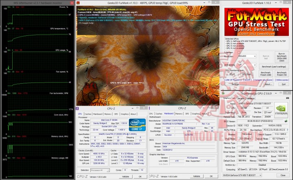Switch to Graphics tab in left CPU-Z

tap(125, 114)
